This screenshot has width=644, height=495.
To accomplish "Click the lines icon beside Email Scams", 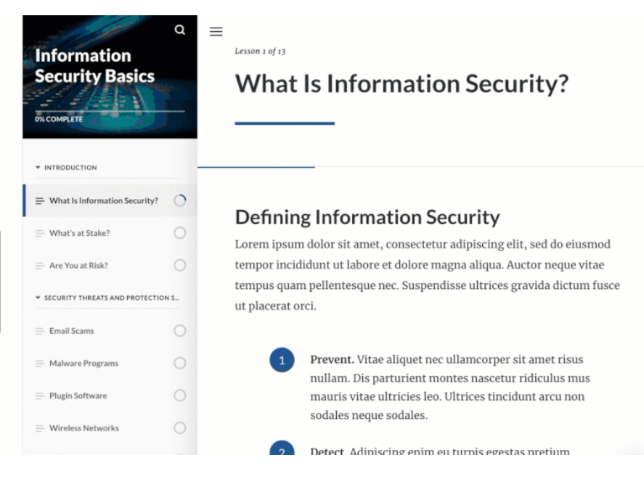I will click(39, 331).
